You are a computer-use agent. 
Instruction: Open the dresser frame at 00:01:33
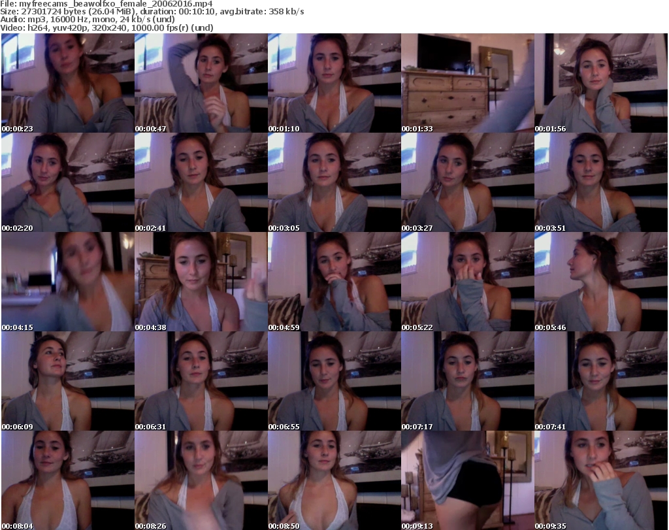point(468,83)
